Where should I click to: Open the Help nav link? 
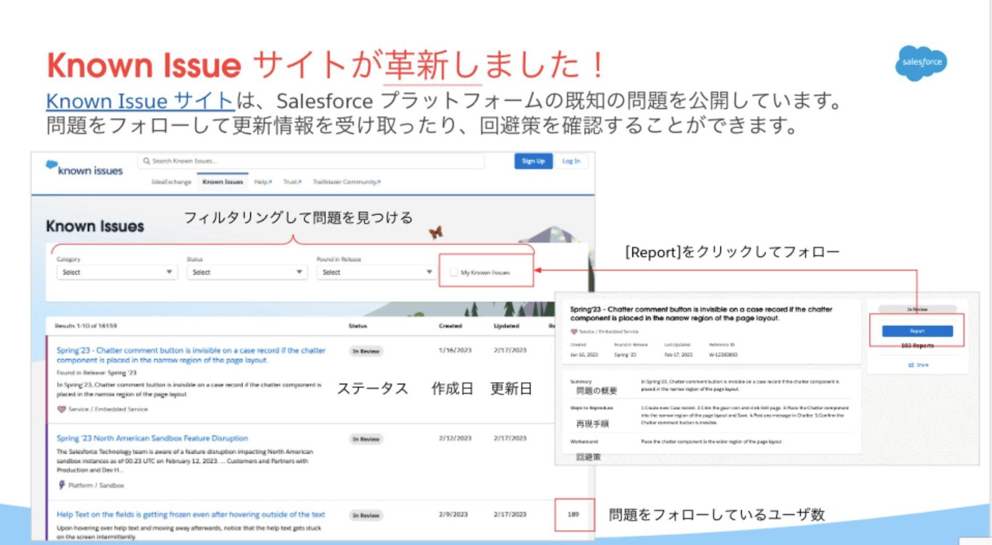click(263, 182)
